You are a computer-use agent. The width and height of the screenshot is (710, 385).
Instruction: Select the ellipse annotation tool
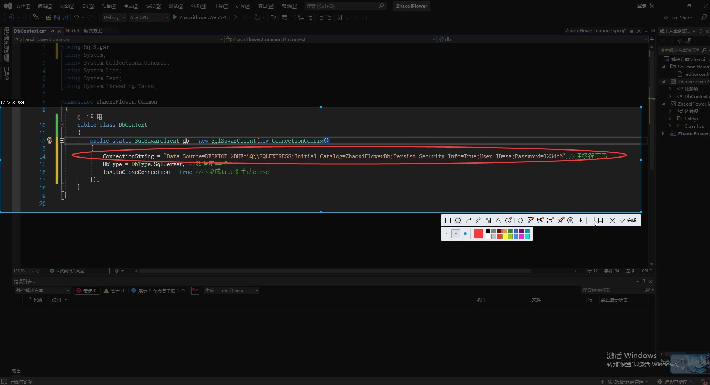[458, 220]
